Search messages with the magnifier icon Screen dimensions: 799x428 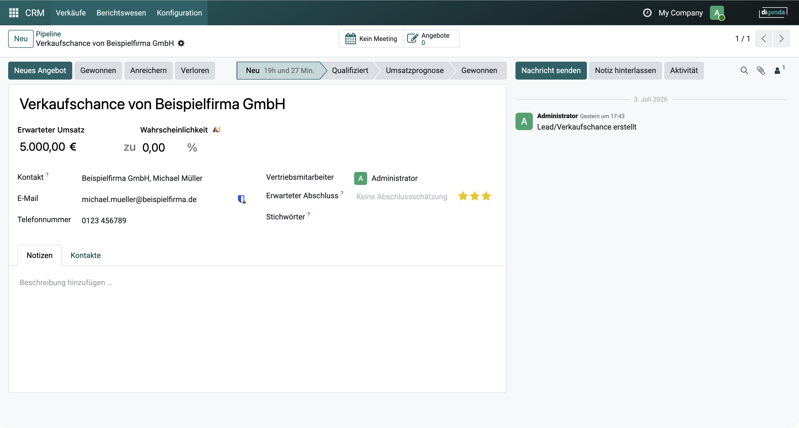tap(744, 70)
